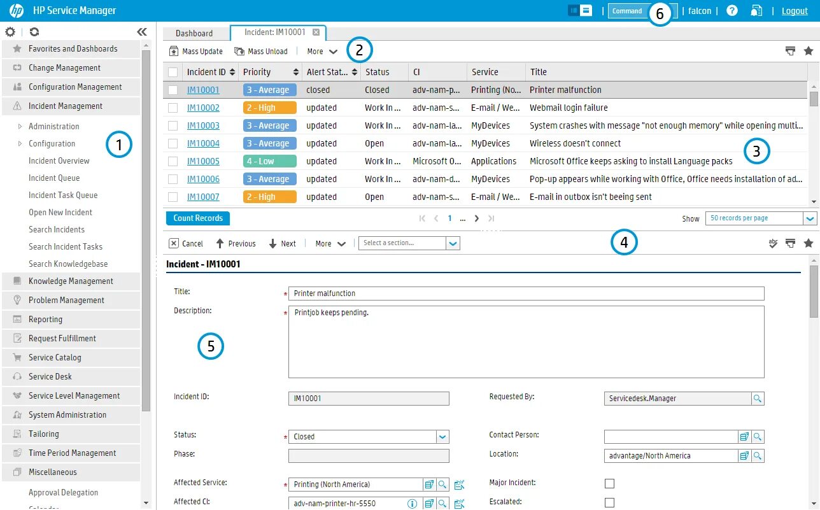The width and height of the screenshot is (820, 510).
Task: Enable the Escalated checkbox
Action: [609, 502]
